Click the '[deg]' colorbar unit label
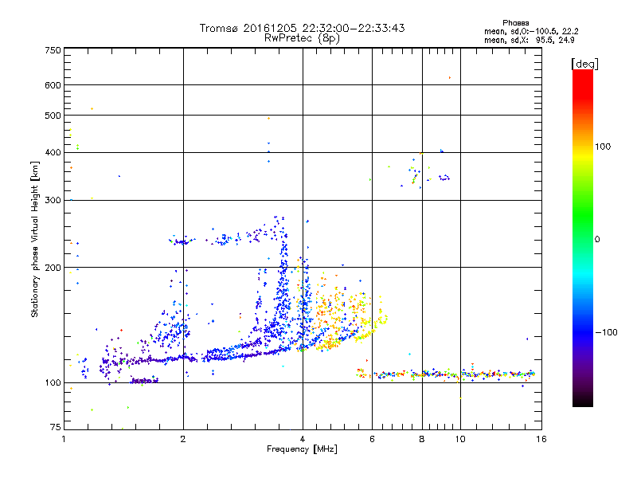This screenshot has height=478, width=637. pyautogui.click(x=584, y=64)
